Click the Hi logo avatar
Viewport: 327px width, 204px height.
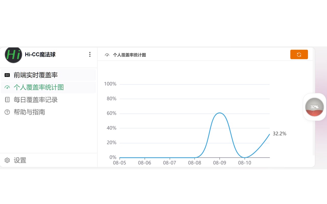14,55
